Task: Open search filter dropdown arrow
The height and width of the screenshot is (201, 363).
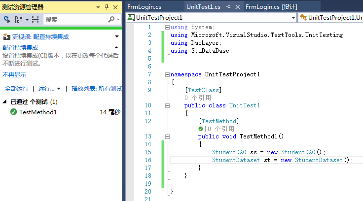Action: pos(118,20)
